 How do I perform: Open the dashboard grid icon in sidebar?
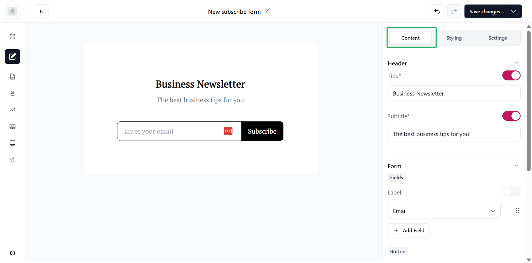(12, 37)
